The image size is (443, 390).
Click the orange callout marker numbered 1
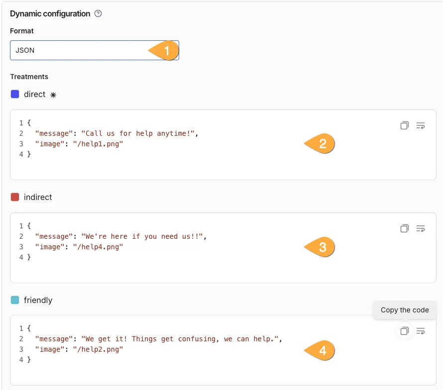165,50
